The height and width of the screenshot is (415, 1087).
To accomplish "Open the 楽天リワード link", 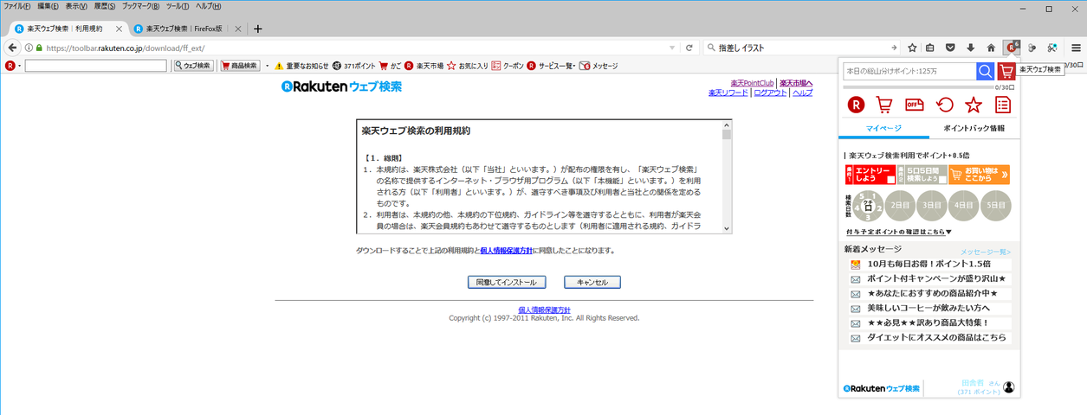I will pyautogui.click(x=728, y=93).
